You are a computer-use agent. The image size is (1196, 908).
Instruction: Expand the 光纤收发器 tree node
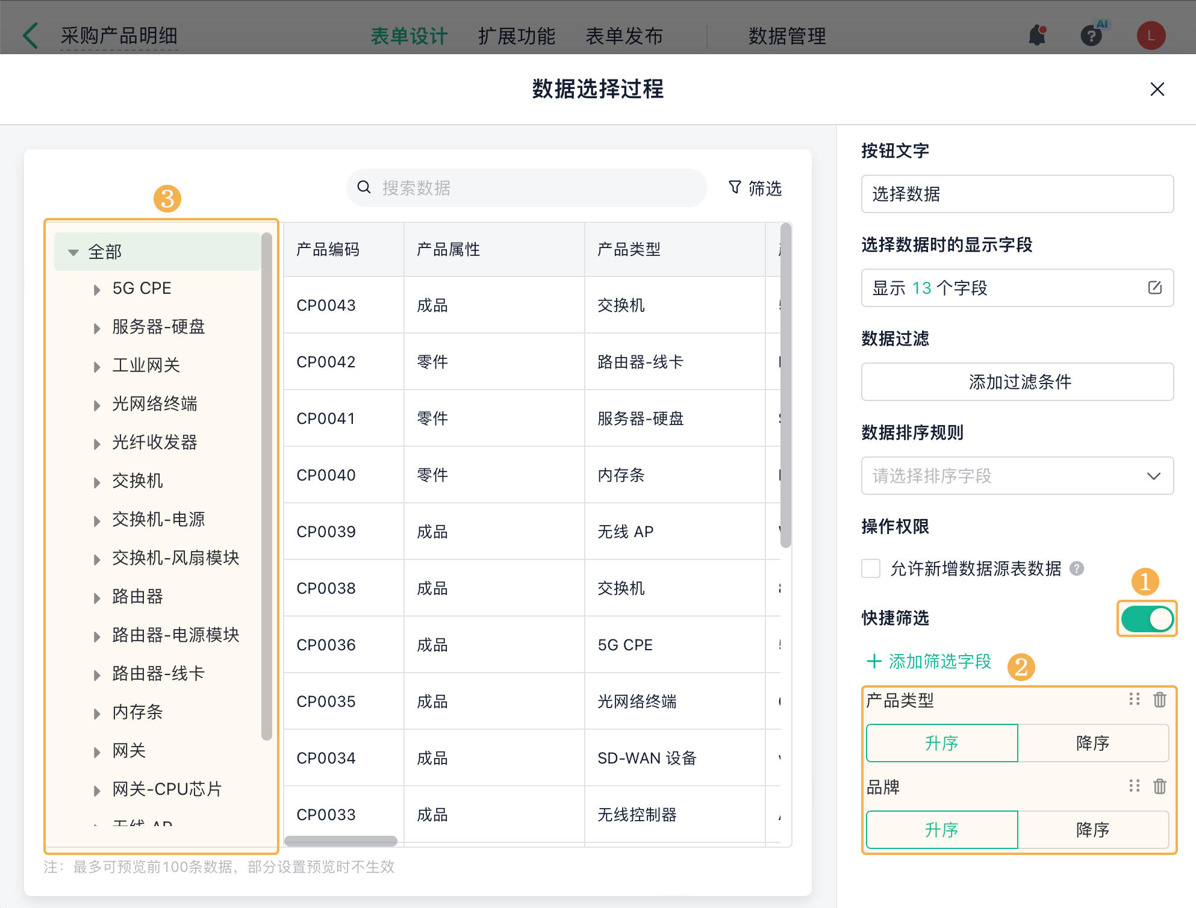coord(97,444)
